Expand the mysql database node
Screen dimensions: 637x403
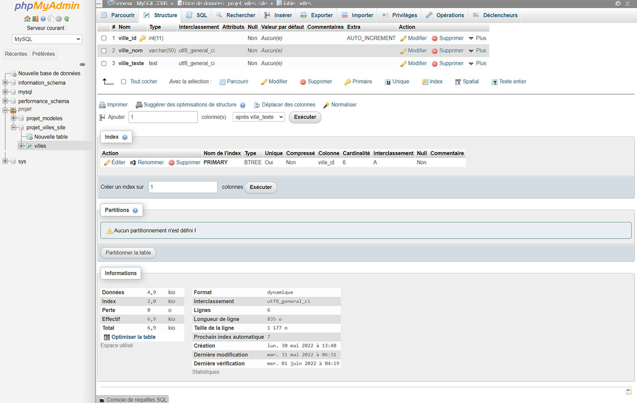[x=5, y=92]
